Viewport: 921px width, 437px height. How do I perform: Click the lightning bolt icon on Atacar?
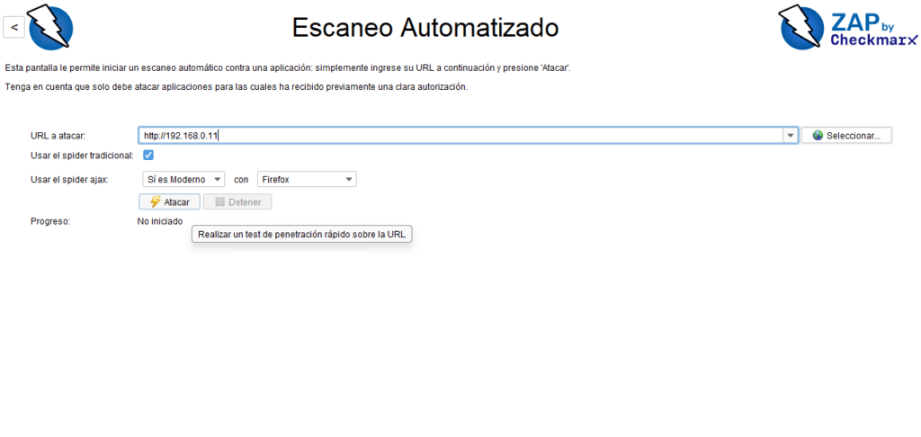point(156,202)
